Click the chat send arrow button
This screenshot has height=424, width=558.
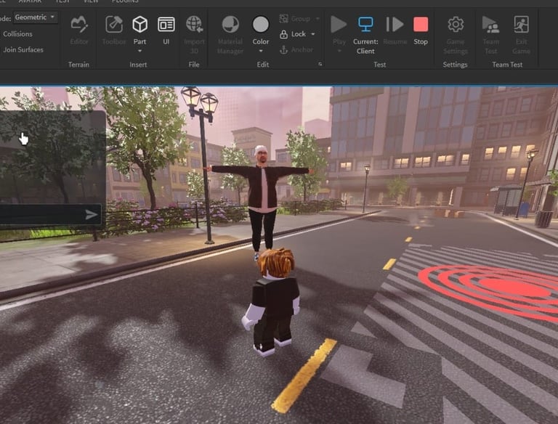(91, 214)
